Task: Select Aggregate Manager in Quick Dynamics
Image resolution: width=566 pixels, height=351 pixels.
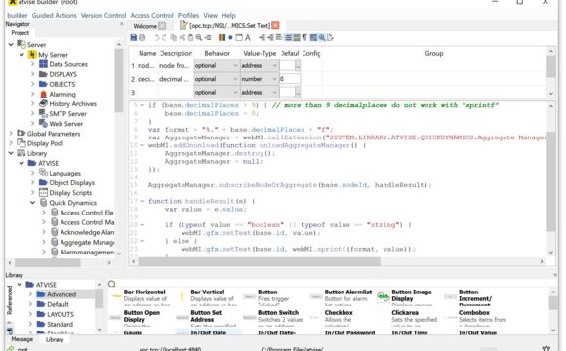Action: [87, 242]
